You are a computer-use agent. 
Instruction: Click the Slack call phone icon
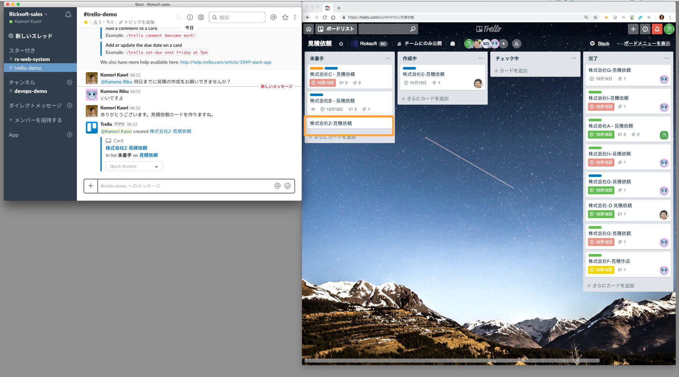pos(179,17)
